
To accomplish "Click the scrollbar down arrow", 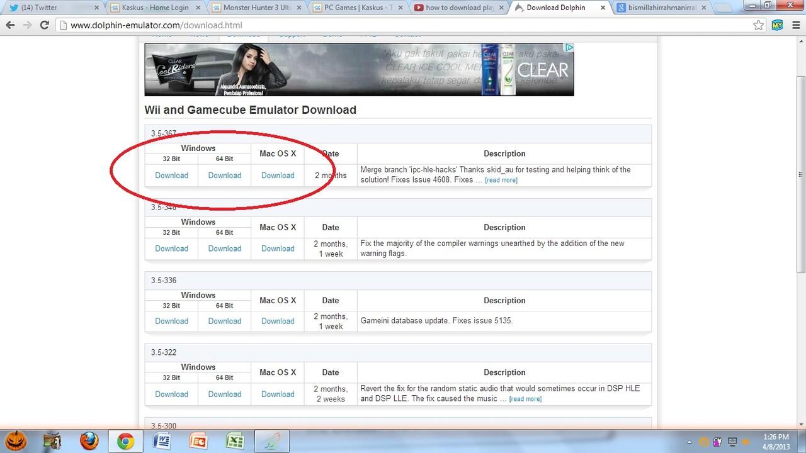I will 800,423.
